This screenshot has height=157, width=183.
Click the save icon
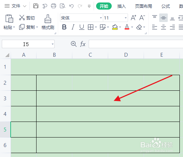[x=36, y=6]
